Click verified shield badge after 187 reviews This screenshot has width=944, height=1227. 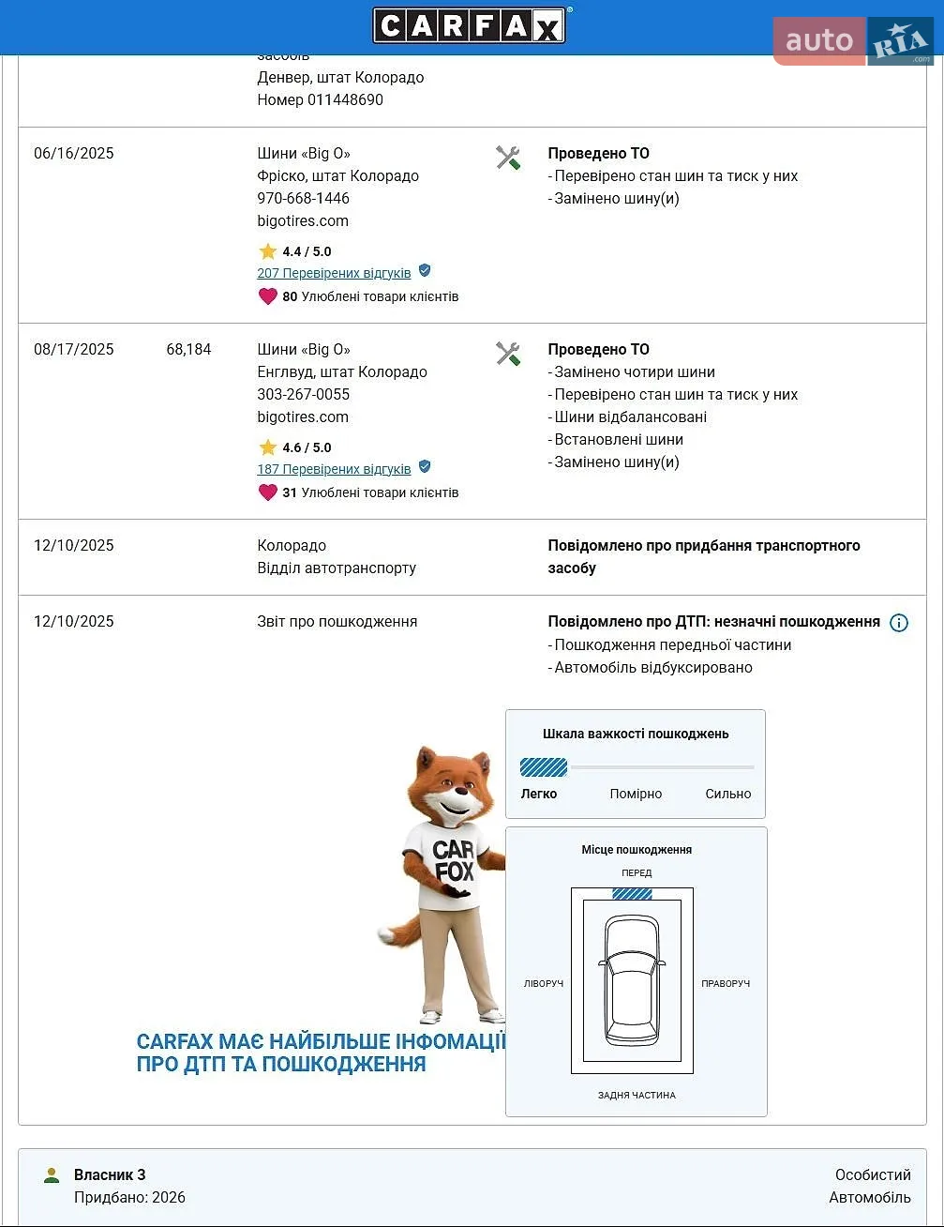(x=425, y=467)
